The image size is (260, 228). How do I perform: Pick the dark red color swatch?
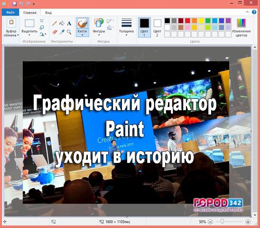(181, 21)
